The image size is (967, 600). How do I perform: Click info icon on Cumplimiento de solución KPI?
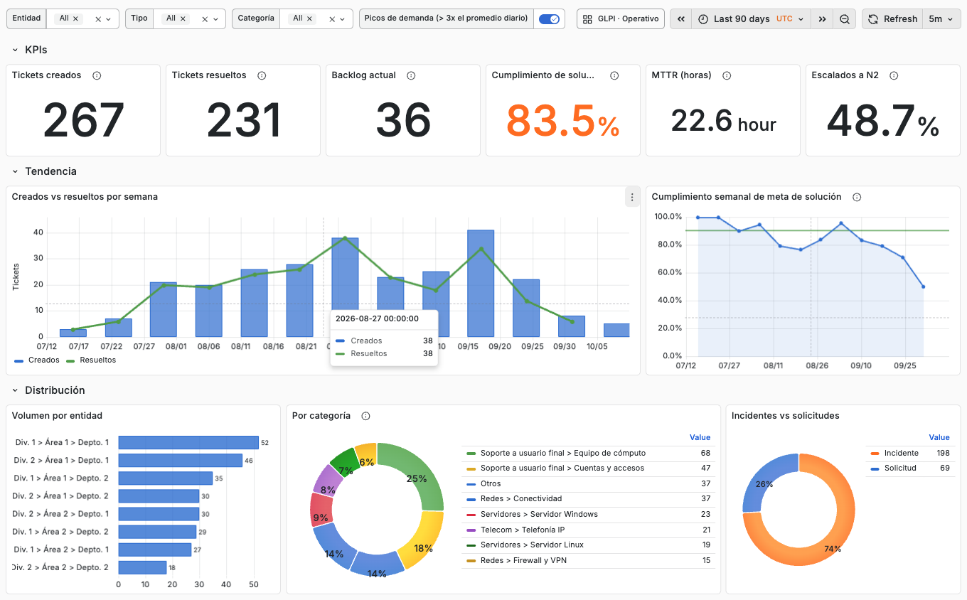click(x=614, y=75)
